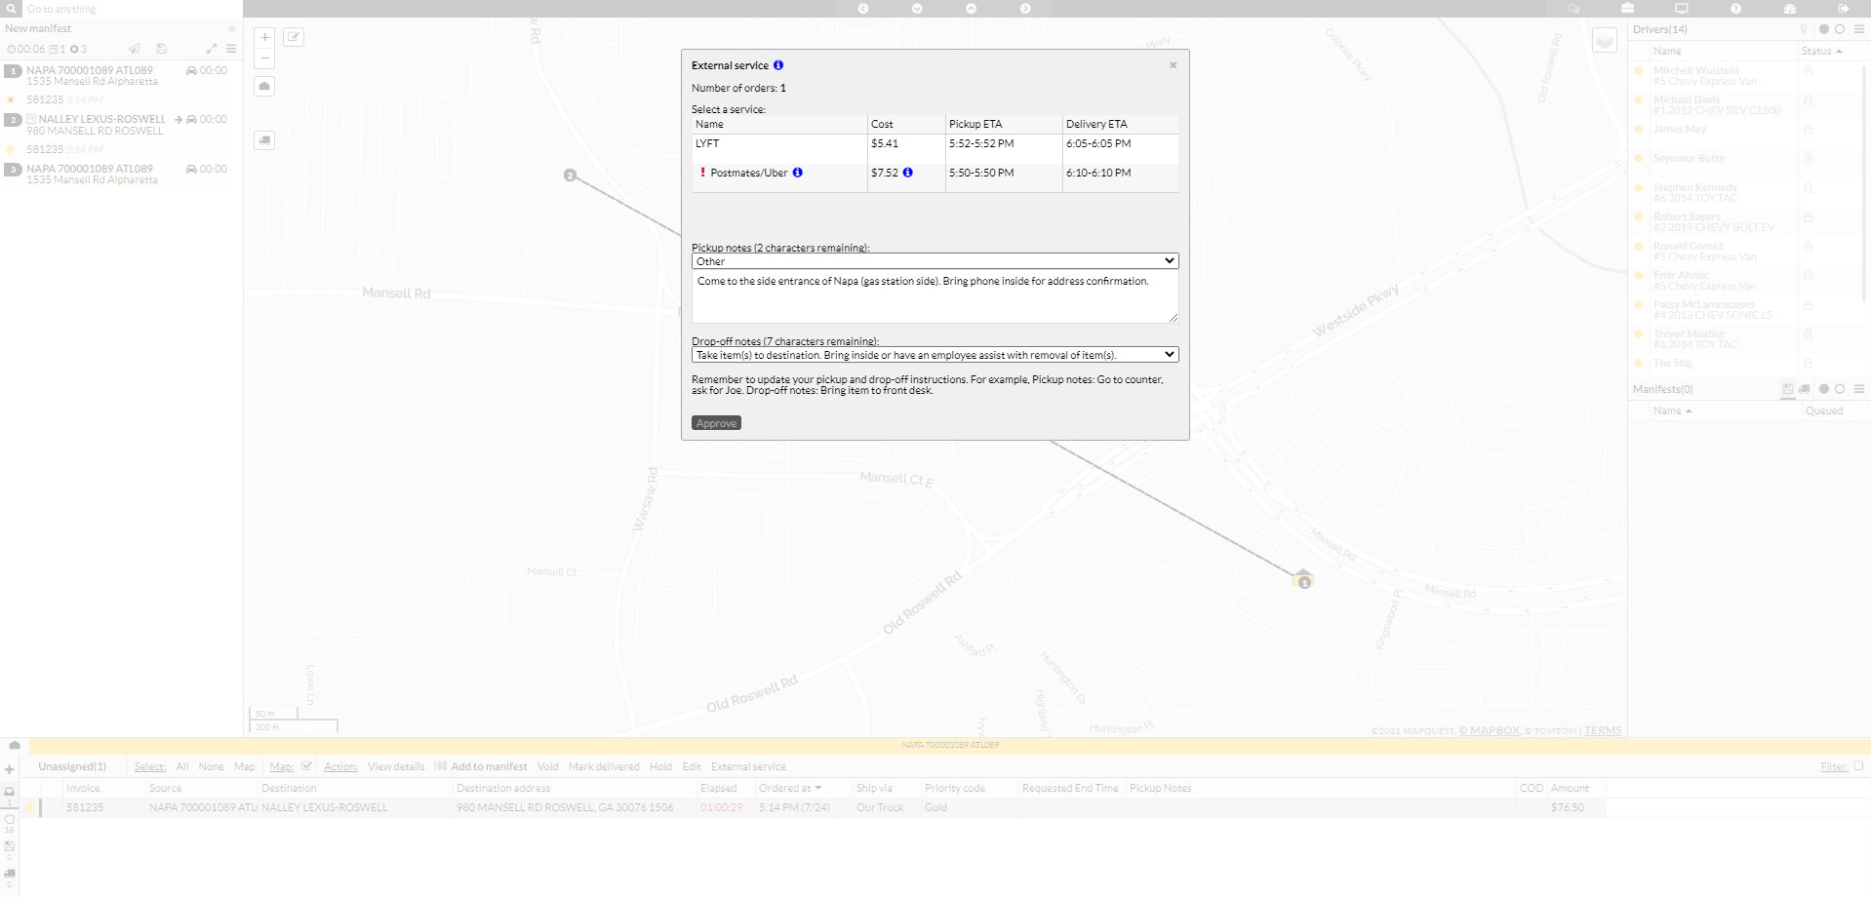Image resolution: width=1871 pixels, height=897 pixels.
Task: Open the map layers picker icon
Action: (x=1603, y=40)
